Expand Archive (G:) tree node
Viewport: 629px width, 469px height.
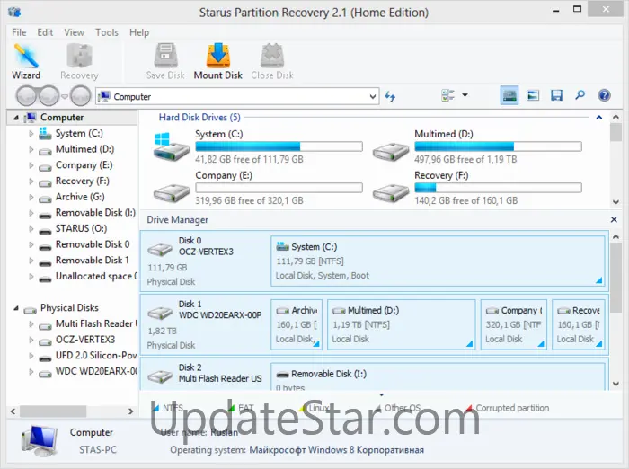(31, 197)
